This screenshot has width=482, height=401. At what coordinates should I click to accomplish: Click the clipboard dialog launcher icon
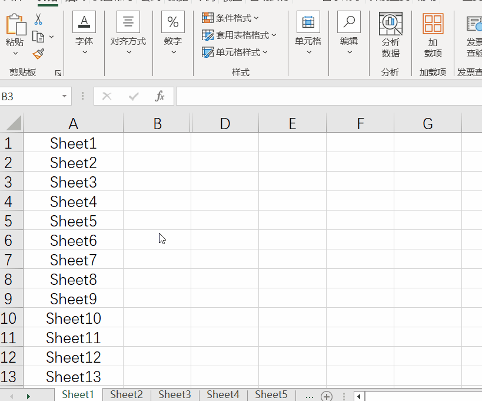pos(58,73)
